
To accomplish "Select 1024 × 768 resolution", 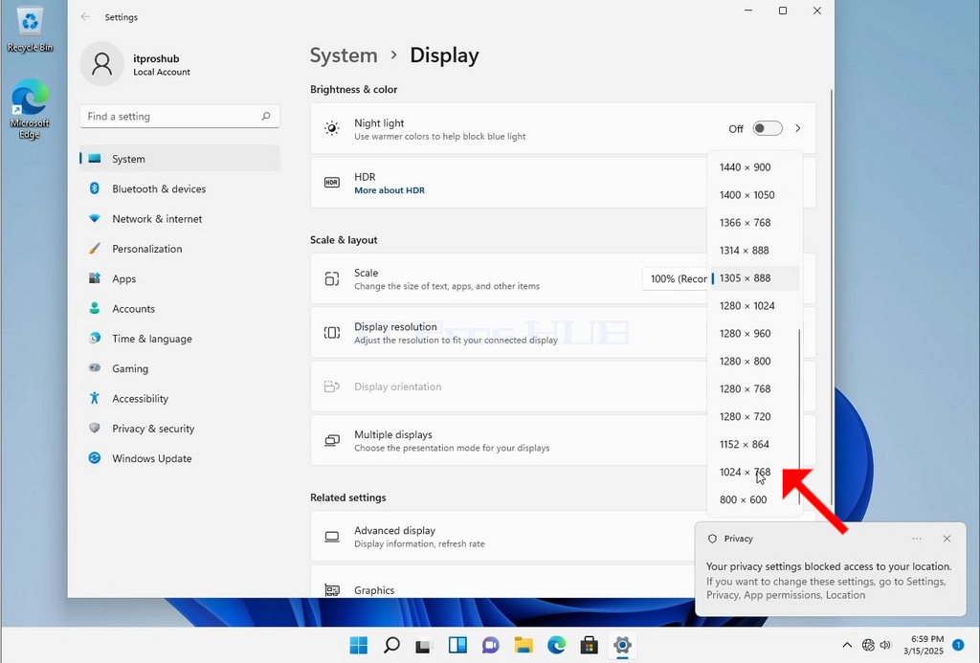I will click(755, 472).
